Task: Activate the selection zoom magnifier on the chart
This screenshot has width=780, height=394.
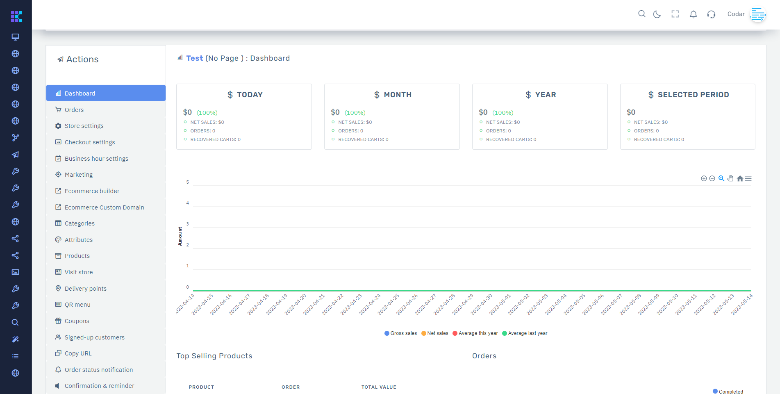Action: tap(721, 178)
